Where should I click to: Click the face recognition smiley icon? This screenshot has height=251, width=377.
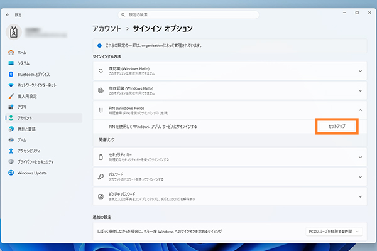click(101, 71)
